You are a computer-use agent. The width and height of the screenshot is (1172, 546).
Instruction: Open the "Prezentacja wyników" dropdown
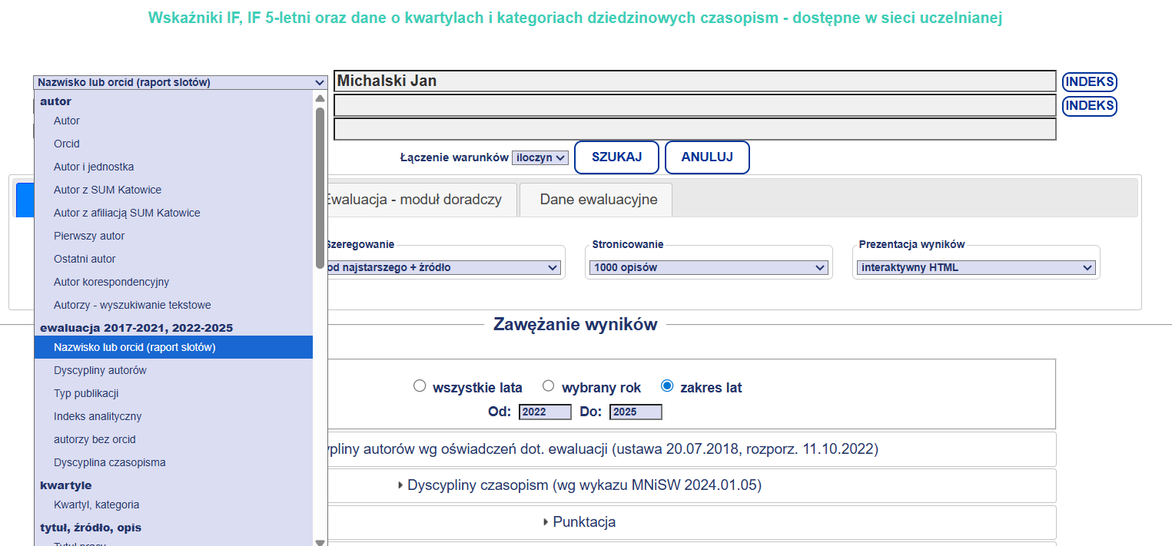click(977, 267)
